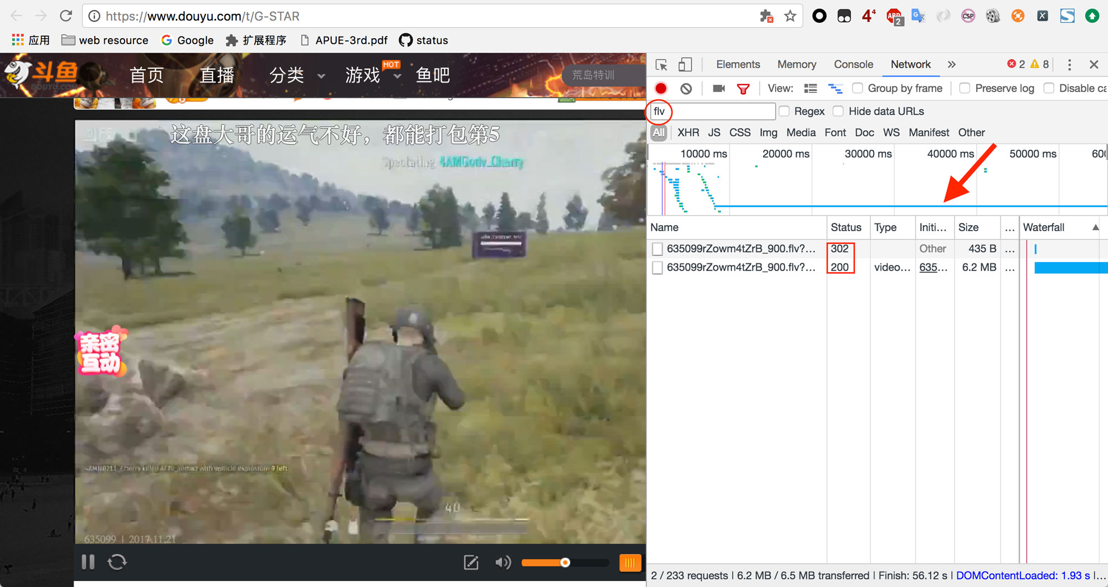Bookmark this page with the star icon
This screenshot has height=587, width=1108.
(790, 16)
